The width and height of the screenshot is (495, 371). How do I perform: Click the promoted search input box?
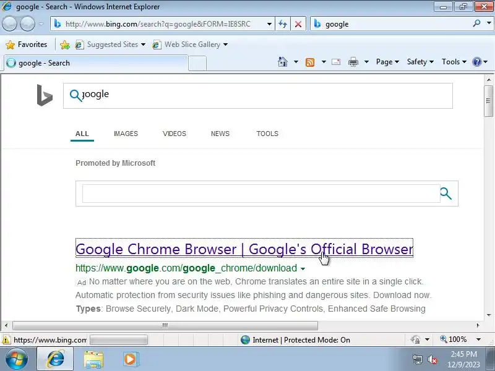[261, 194]
